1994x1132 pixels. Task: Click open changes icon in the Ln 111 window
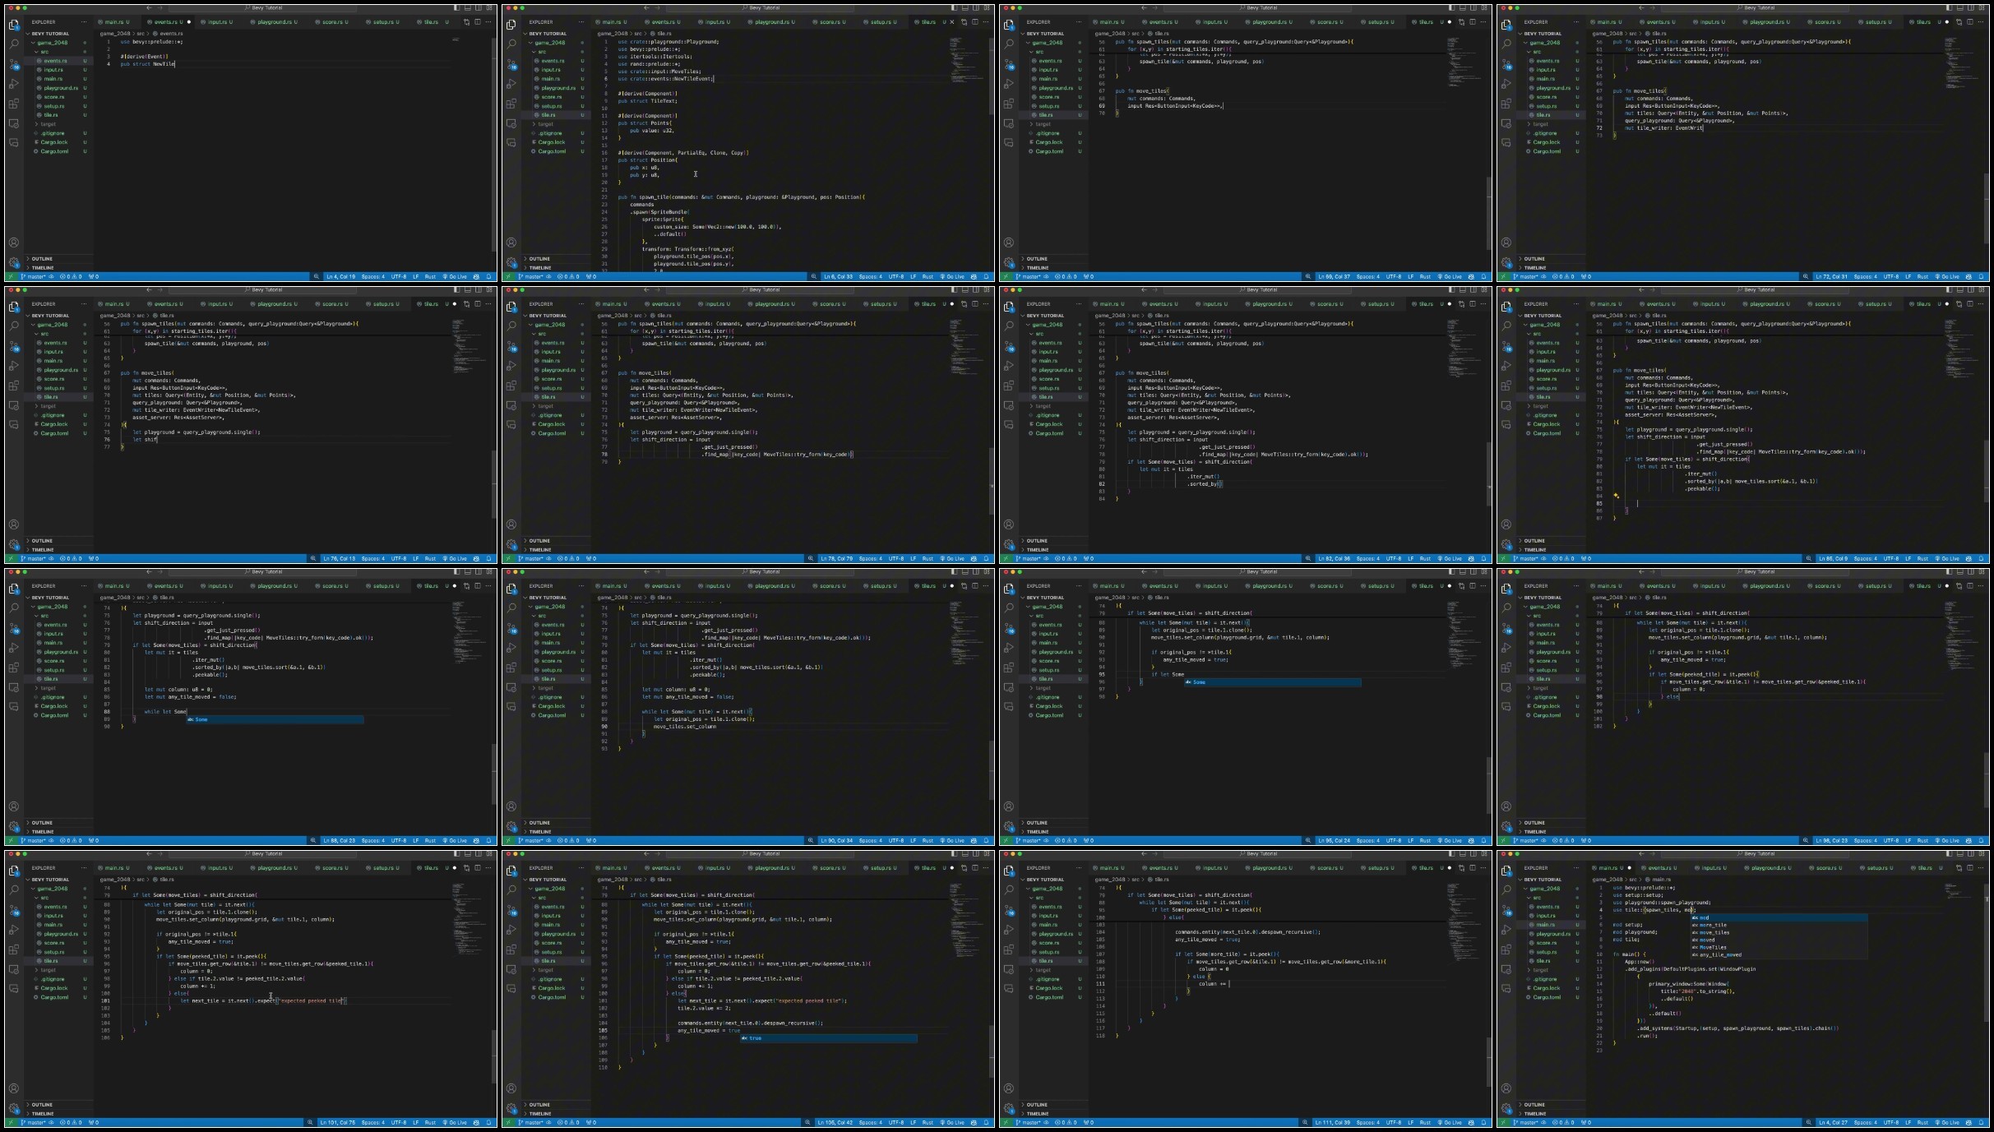(x=1461, y=867)
